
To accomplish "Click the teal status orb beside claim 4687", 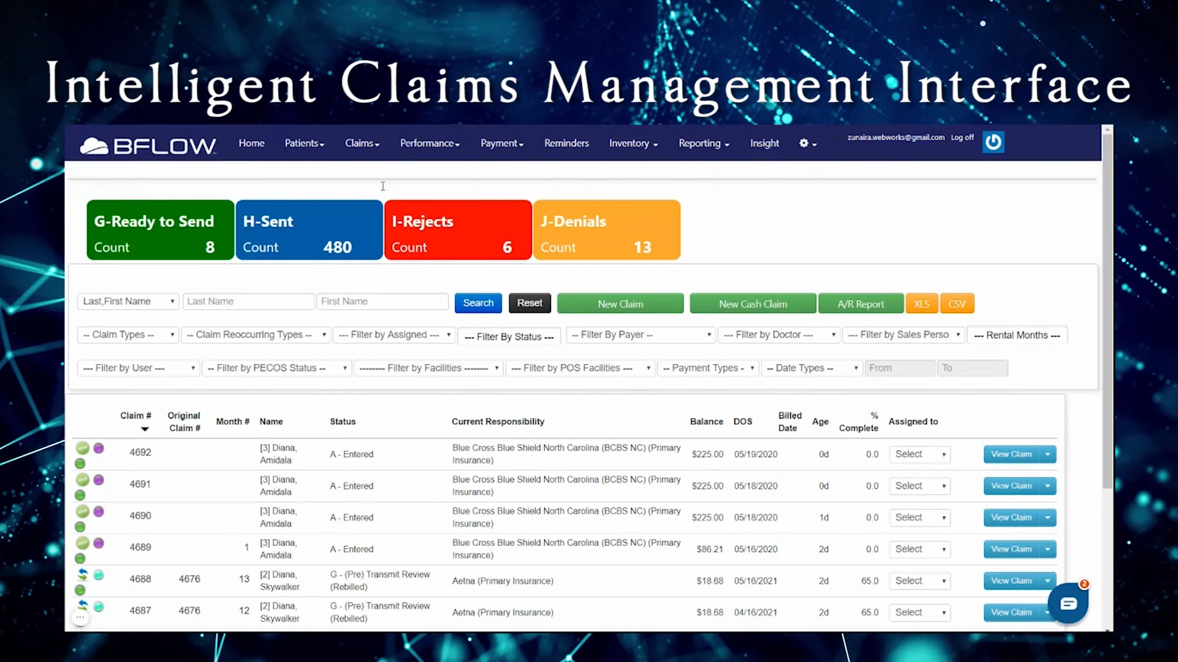I will click(99, 607).
